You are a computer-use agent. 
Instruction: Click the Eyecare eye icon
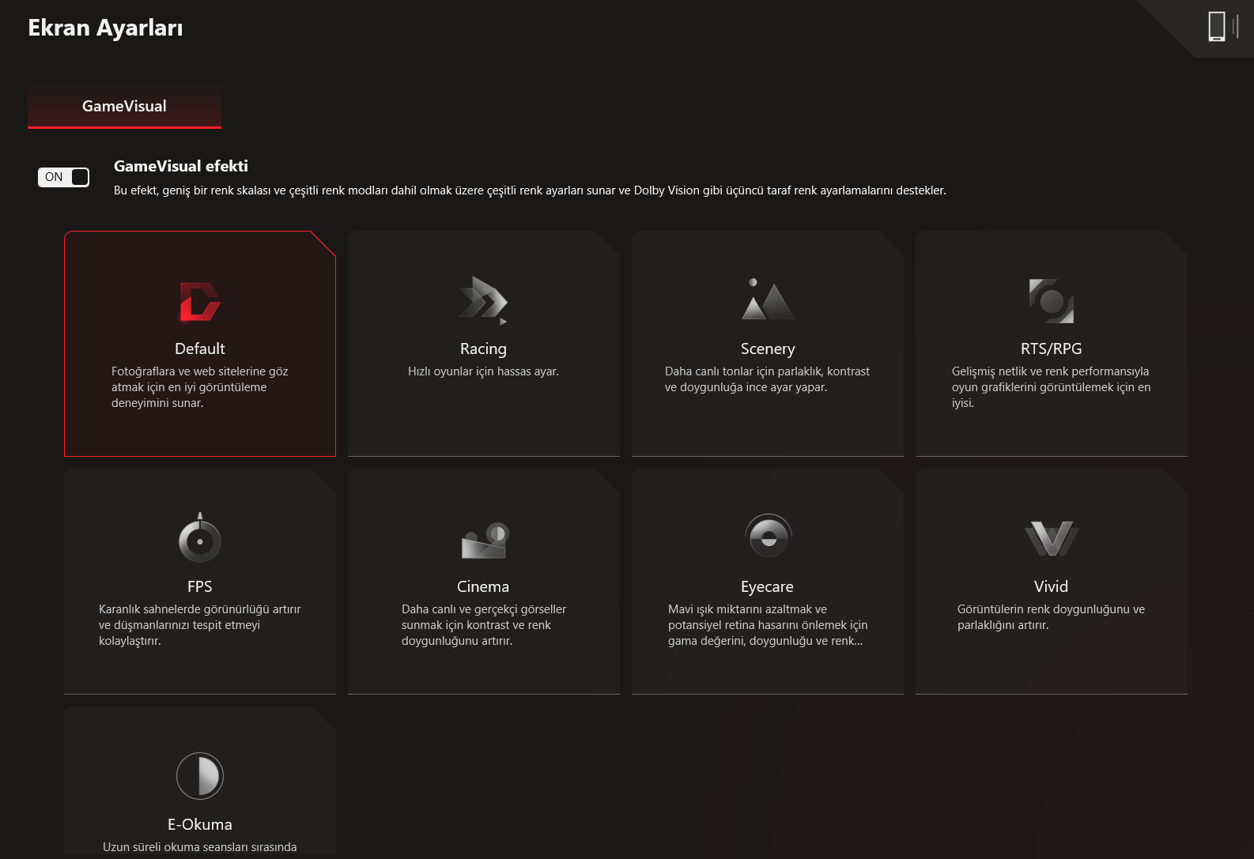pos(768,537)
